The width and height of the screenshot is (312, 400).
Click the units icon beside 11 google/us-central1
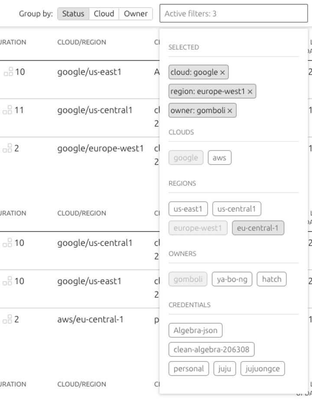click(x=7, y=110)
